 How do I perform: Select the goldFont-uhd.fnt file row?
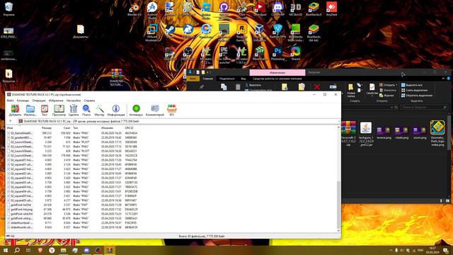point(72,214)
